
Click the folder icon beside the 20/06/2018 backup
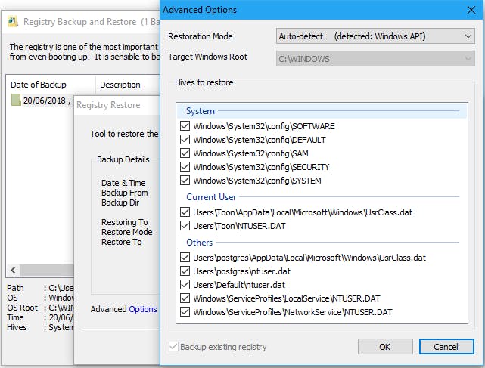pyautogui.click(x=16, y=100)
